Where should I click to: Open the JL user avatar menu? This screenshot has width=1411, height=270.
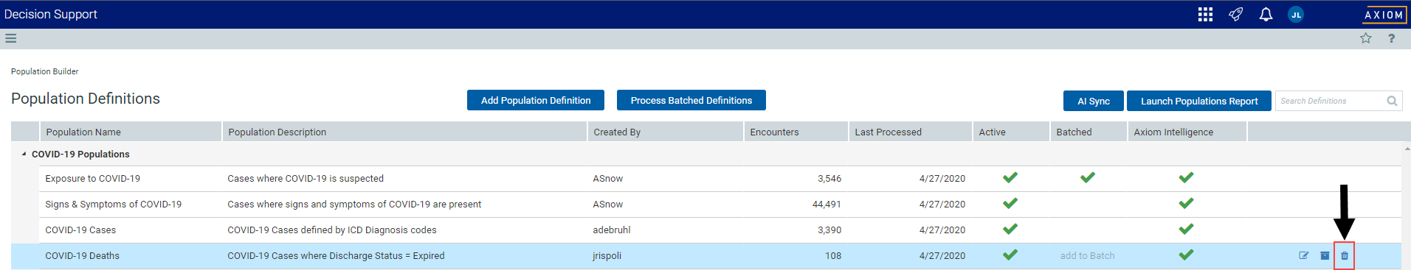tap(1296, 15)
